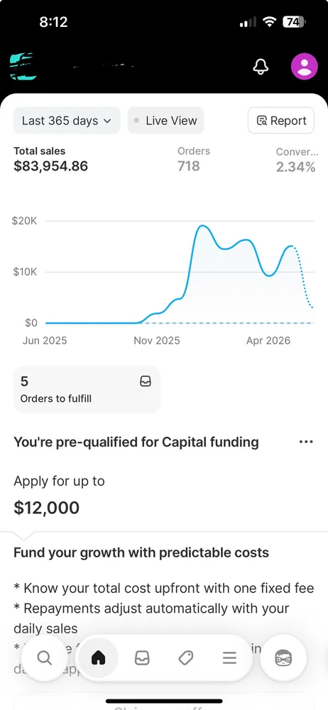The width and height of the screenshot is (328, 710).
Task: Open the notifications bell
Action: pos(260,67)
